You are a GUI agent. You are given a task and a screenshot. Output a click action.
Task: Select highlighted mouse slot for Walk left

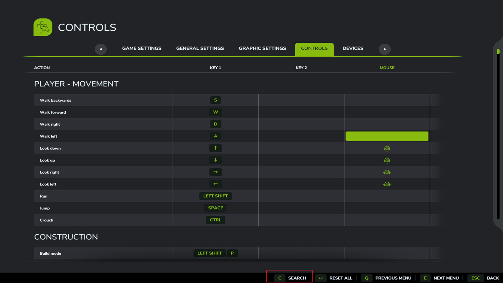[x=387, y=136]
